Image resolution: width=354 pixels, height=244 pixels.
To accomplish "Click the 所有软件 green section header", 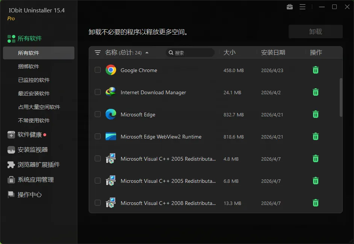I will pos(30,39).
